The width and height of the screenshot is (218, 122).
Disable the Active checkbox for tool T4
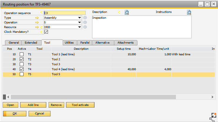(x=22, y=69)
